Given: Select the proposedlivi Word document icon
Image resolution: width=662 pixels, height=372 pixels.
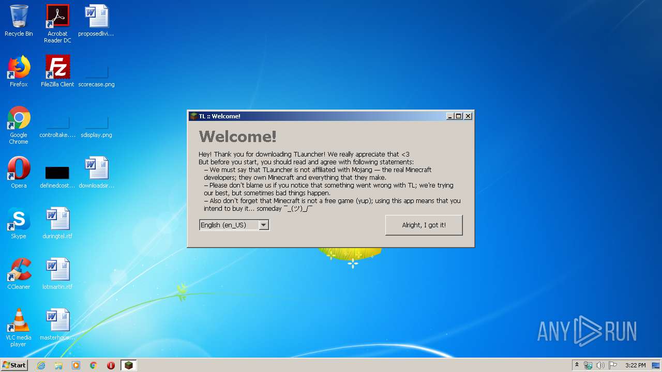Looking at the screenshot, I should (x=96, y=21).
